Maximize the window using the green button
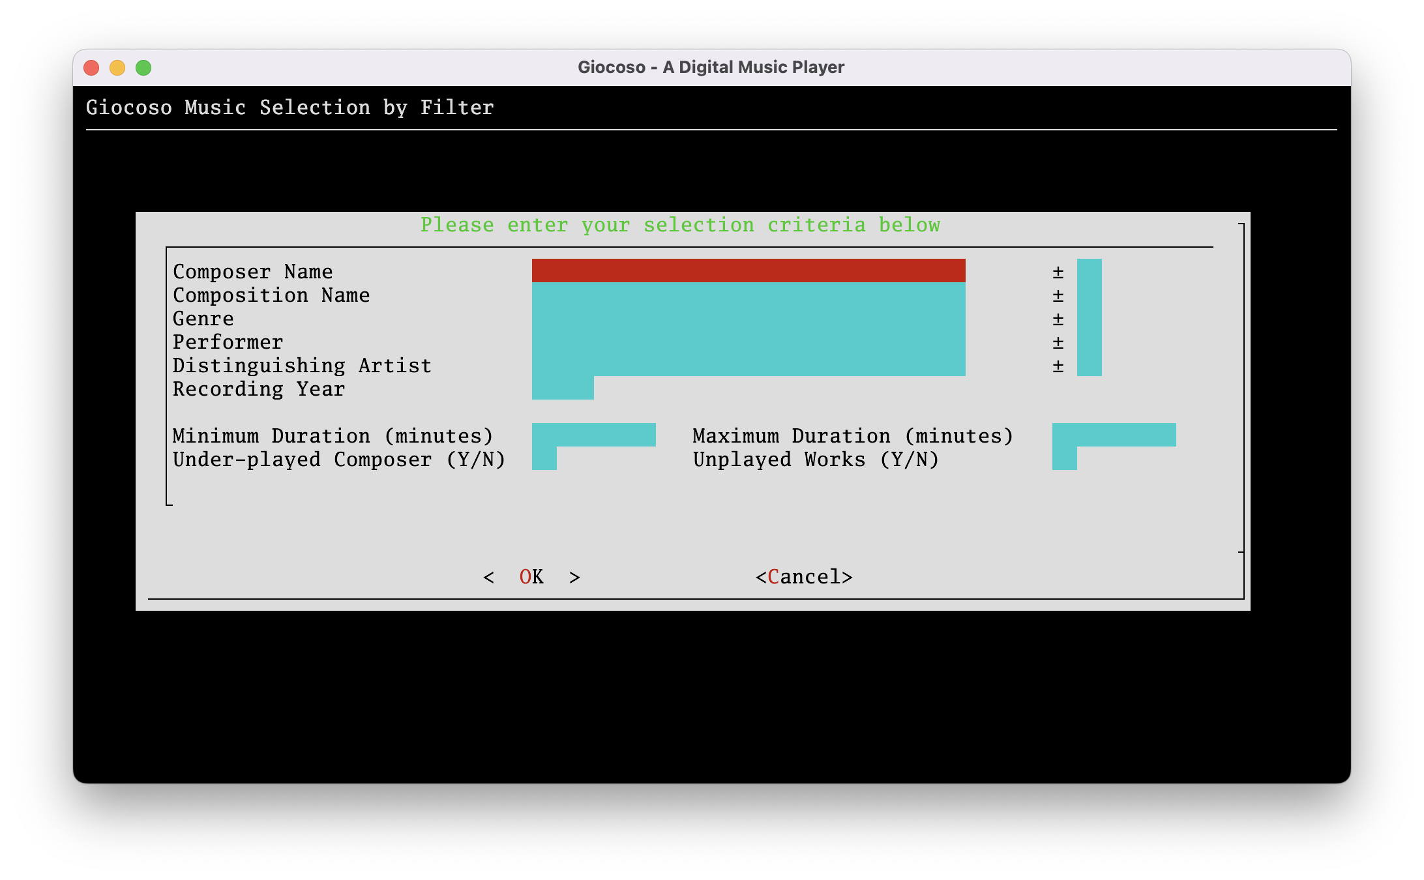Viewport: 1424px width, 880px height. point(143,68)
